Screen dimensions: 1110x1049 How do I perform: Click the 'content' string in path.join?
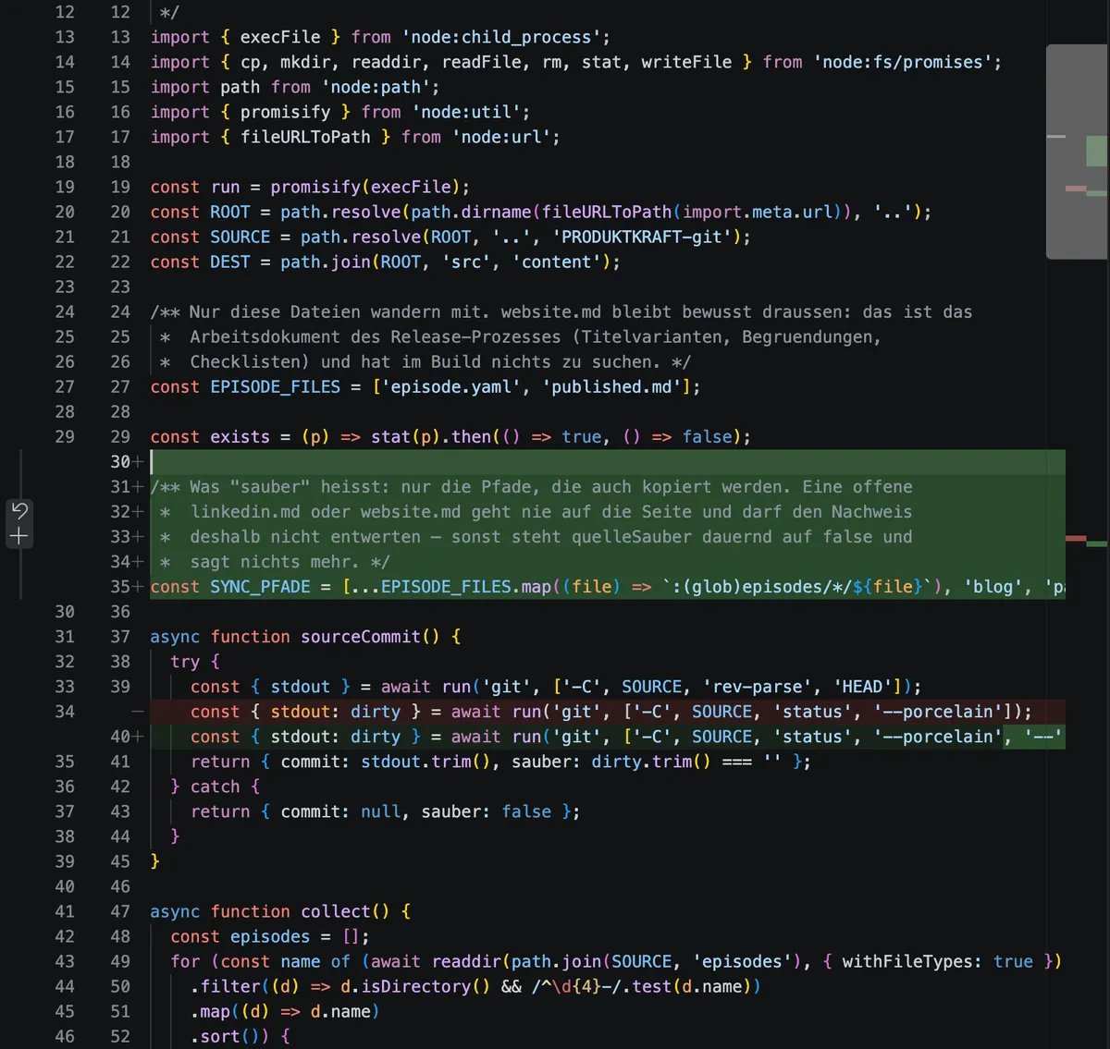[557, 262]
